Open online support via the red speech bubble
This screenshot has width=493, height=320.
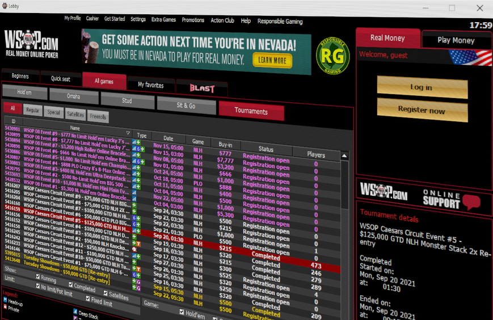tap(471, 202)
